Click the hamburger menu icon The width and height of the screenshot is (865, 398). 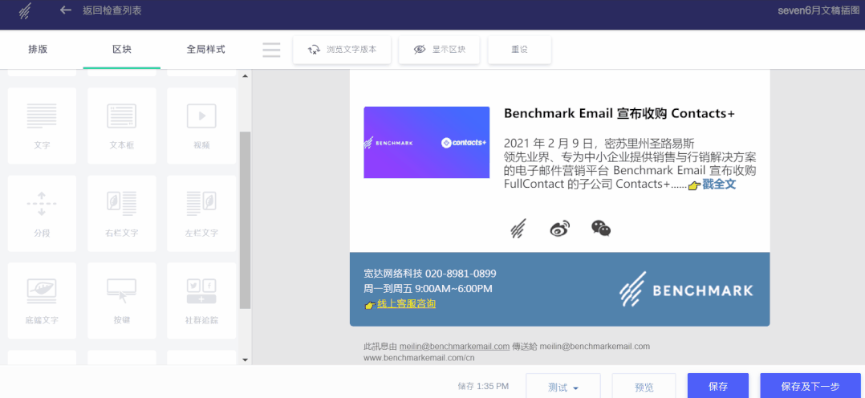click(x=271, y=50)
